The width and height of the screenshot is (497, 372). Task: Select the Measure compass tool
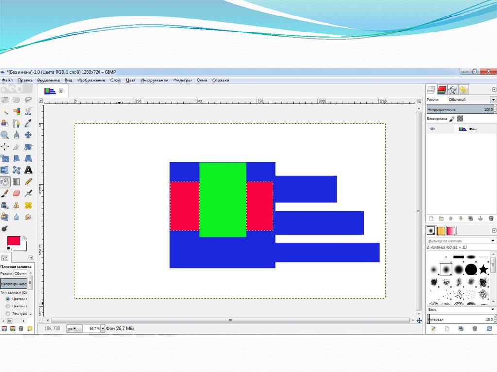(x=17, y=135)
